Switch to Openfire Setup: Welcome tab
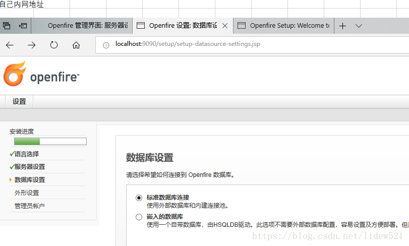Image resolution: width=409 pixels, height=246 pixels. click(x=283, y=26)
